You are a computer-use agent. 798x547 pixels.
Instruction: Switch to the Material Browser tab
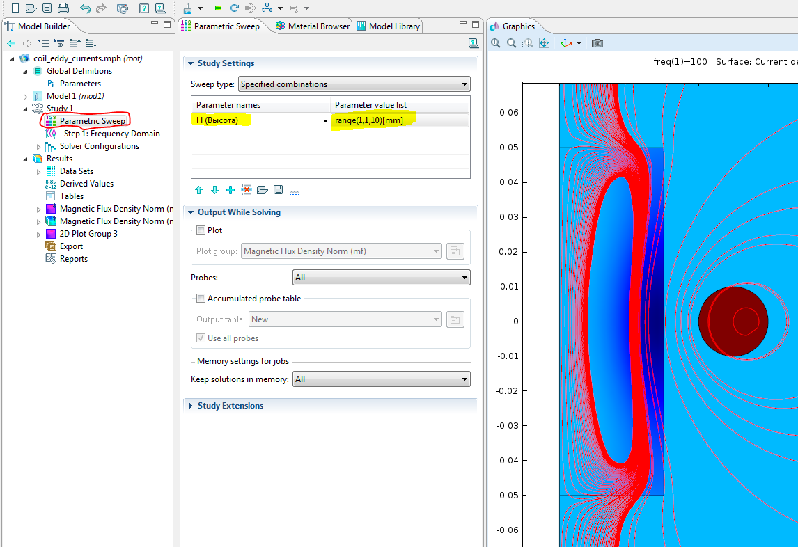313,26
